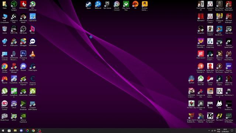
Task: Select the Fabio user folder icon
Action: [4, 5]
